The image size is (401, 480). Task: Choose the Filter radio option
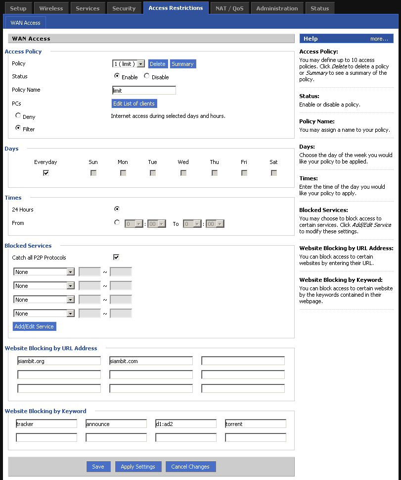pos(18,128)
